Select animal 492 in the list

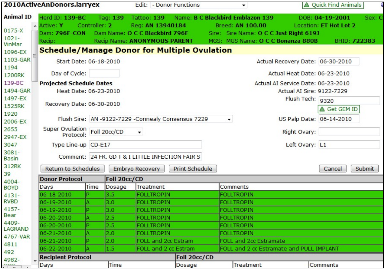point(9,252)
